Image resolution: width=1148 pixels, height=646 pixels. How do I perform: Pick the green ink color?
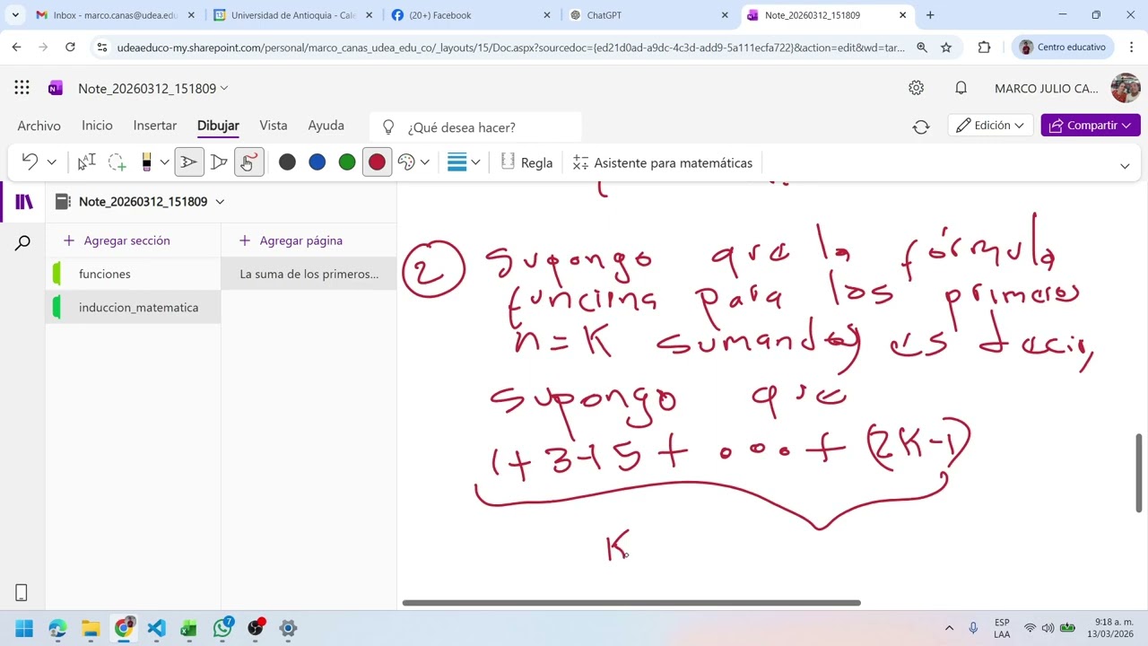point(347,162)
